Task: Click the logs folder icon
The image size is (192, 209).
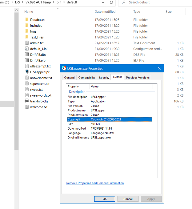Action: 27,31
